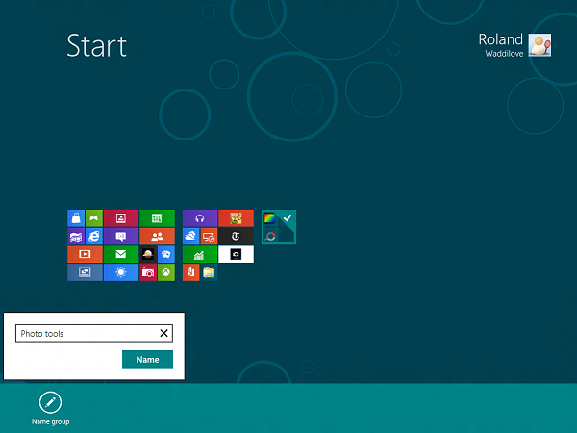The height and width of the screenshot is (433, 577).
Task: Open the Solitaire cards tile
Action: click(x=166, y=254)
